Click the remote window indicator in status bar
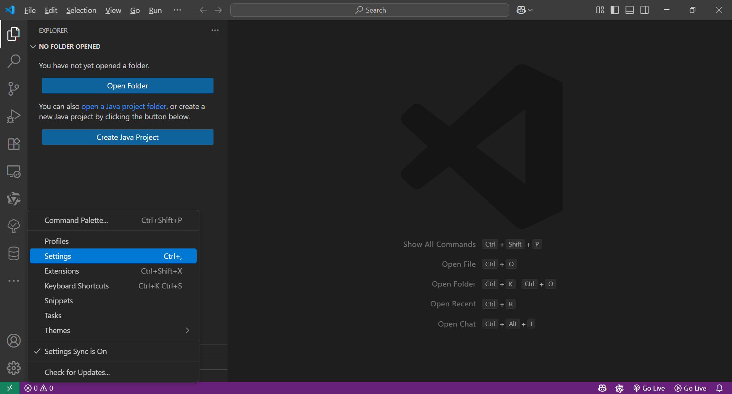 (x=10, y=388)
